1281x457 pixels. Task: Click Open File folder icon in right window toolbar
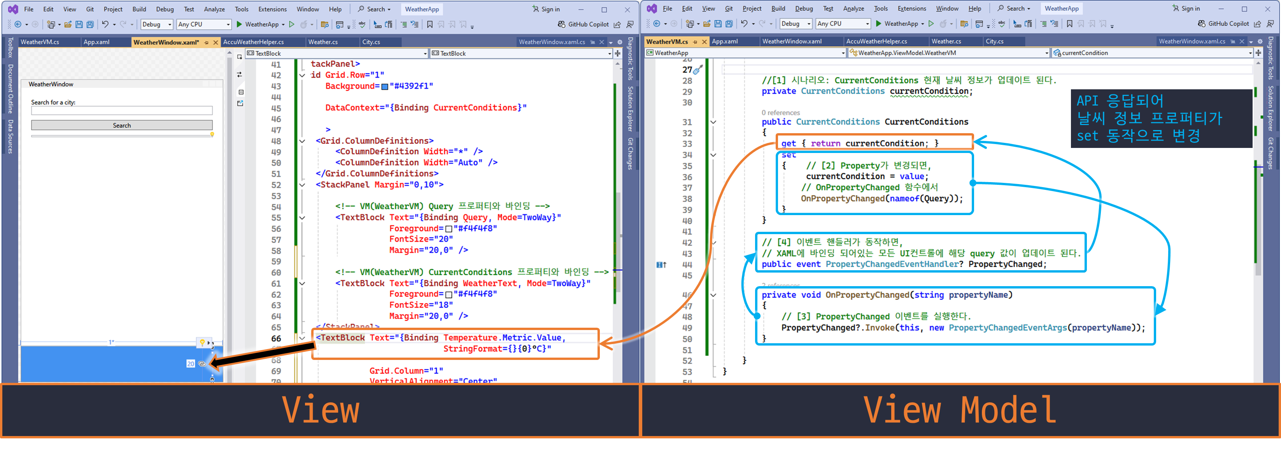pos(707,24)
